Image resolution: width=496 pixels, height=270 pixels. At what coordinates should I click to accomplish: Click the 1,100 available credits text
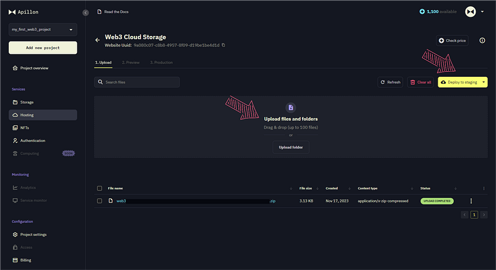coord(441,12)
